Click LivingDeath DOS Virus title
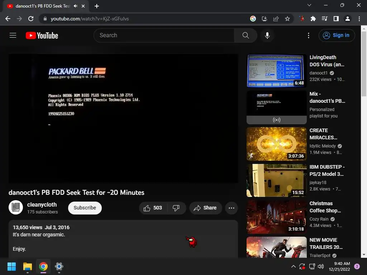 pyautogui.click(x=327, y=61)
